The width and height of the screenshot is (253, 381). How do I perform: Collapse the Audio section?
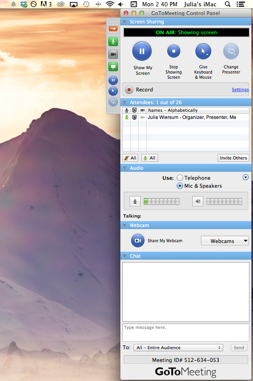125,168
